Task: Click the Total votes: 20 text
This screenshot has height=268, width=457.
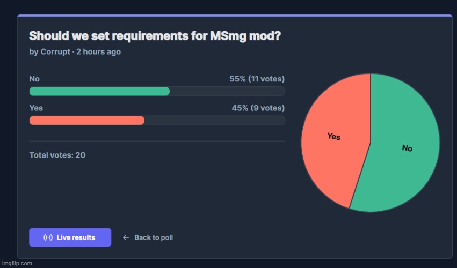Action: 57,155
